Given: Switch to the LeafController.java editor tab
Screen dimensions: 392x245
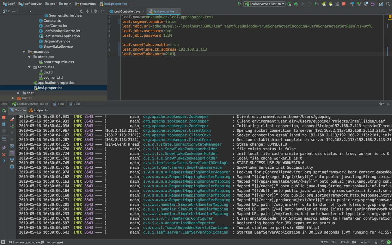Looking at the screenshot, I should click(127, 11).
